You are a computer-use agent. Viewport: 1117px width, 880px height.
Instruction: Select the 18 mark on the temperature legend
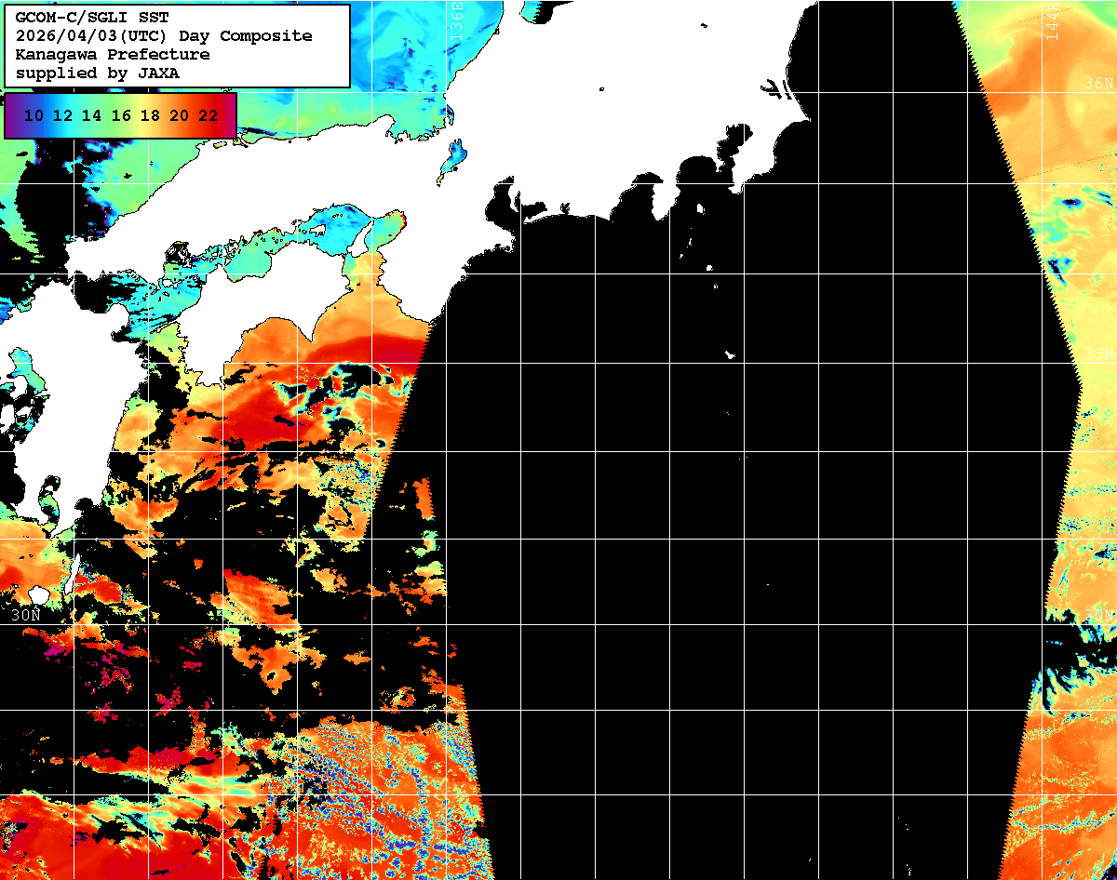coord(150,115)
